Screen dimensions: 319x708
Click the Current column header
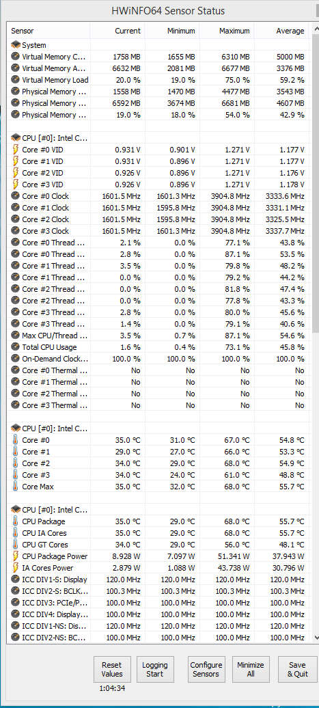pyautogui.click(x=117, y=31)
